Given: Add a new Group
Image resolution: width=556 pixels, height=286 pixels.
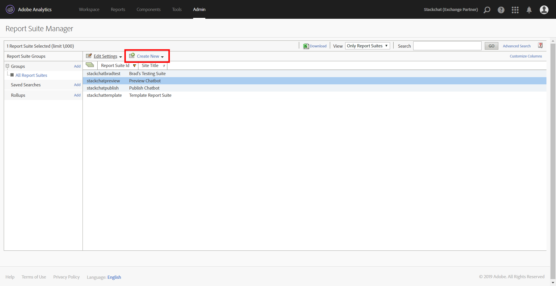Looking at the screenshot, I should coord(77,66).
